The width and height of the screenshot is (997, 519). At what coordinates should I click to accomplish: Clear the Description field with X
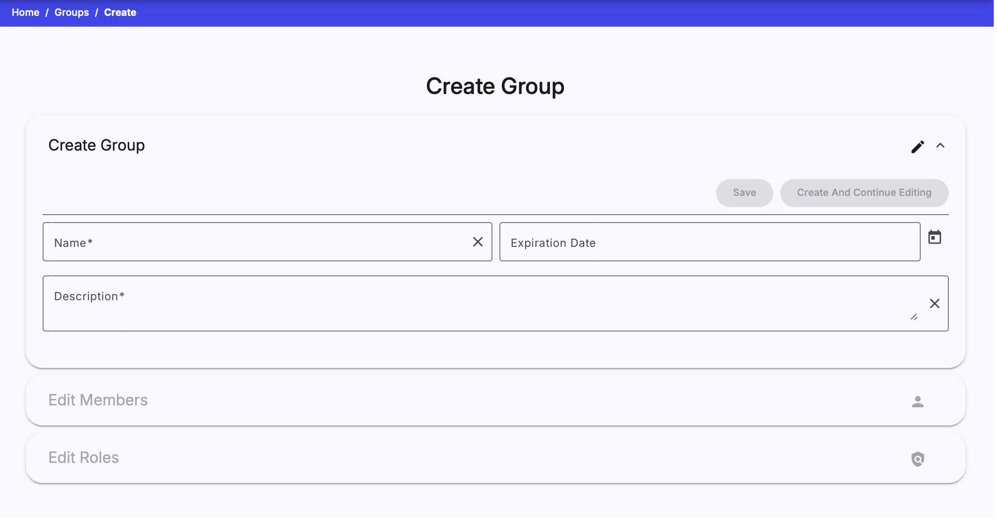coord(934,303)
